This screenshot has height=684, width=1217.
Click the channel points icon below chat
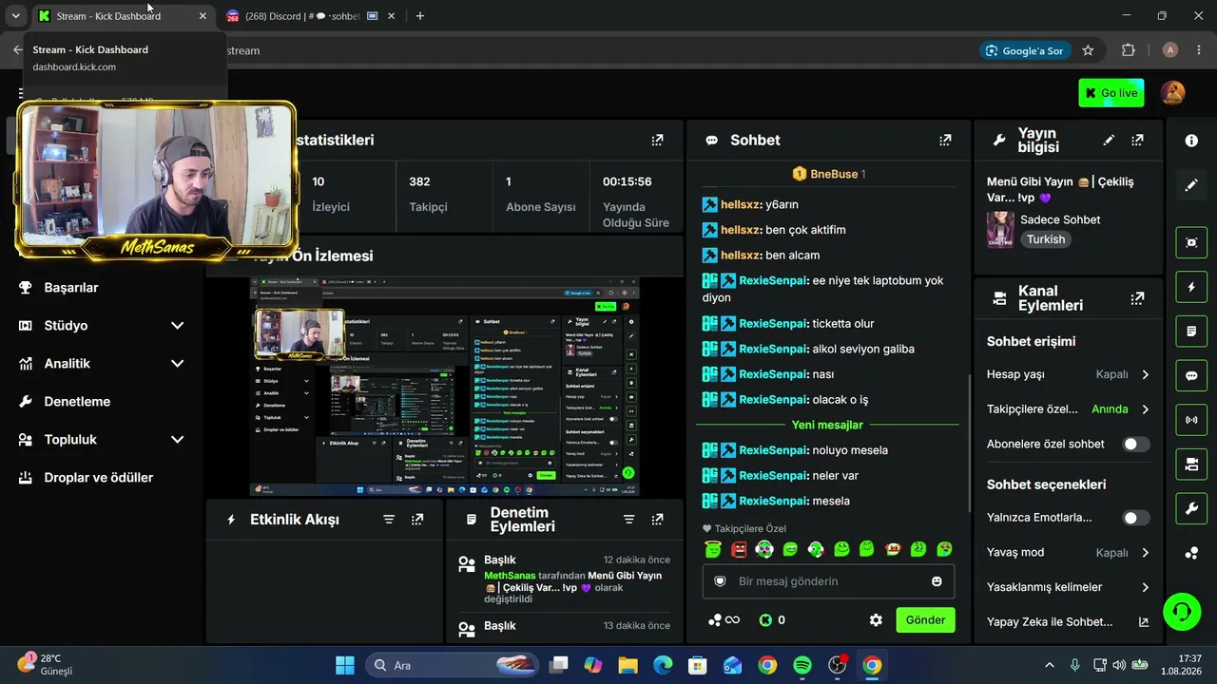pos(724,620)
